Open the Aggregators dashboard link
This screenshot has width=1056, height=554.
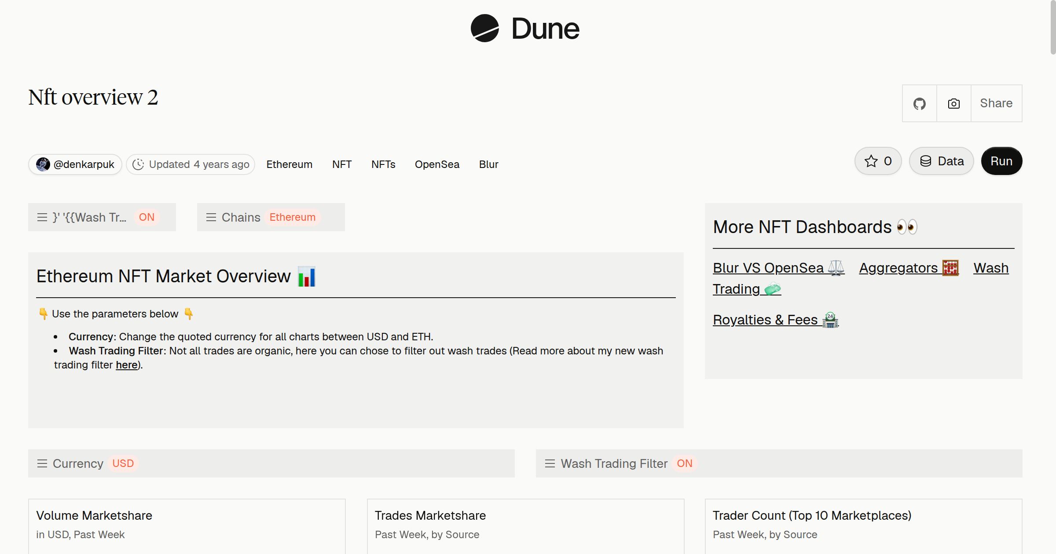coord(909,268)
